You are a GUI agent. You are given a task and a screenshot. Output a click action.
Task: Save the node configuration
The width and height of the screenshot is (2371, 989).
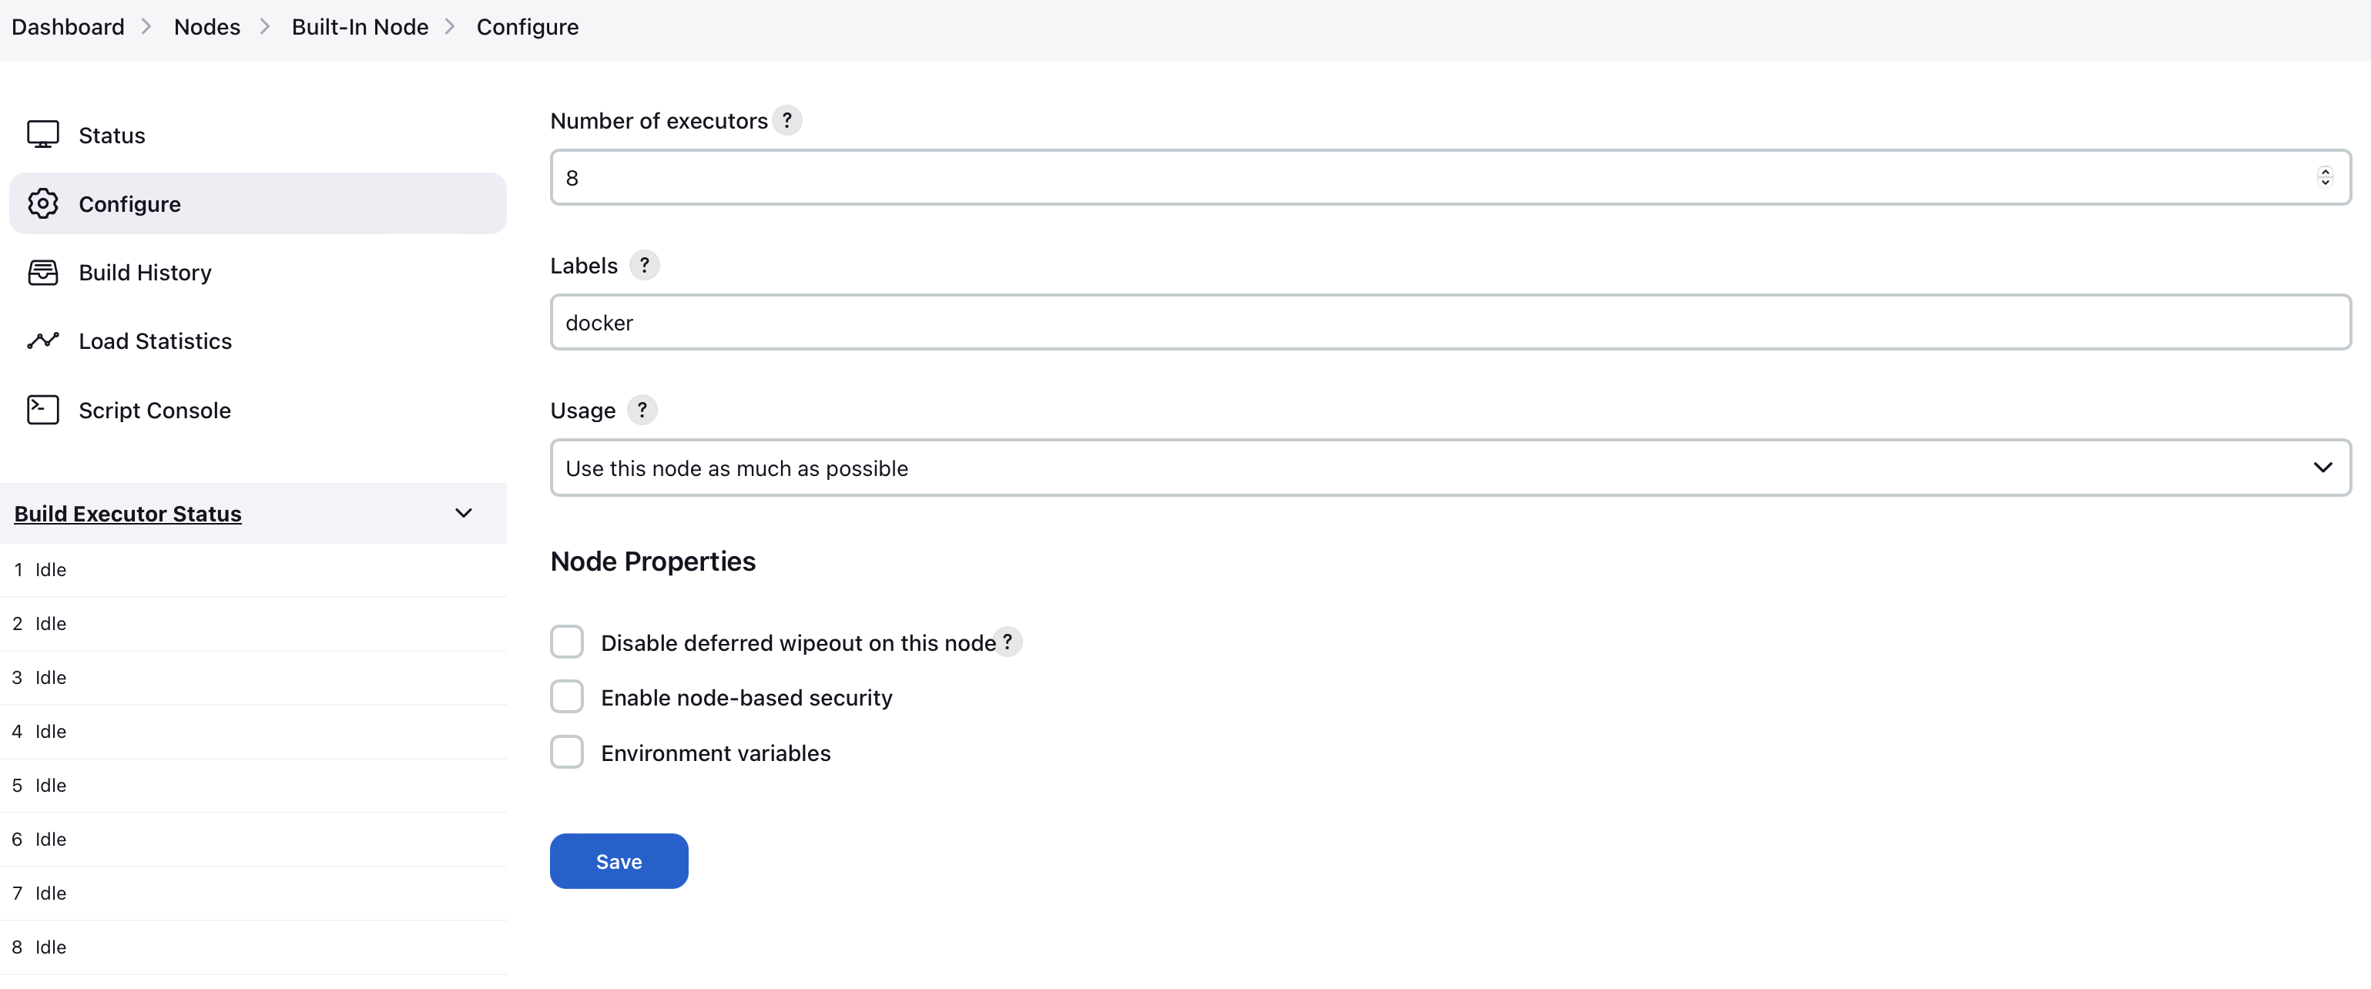point(619,861)
